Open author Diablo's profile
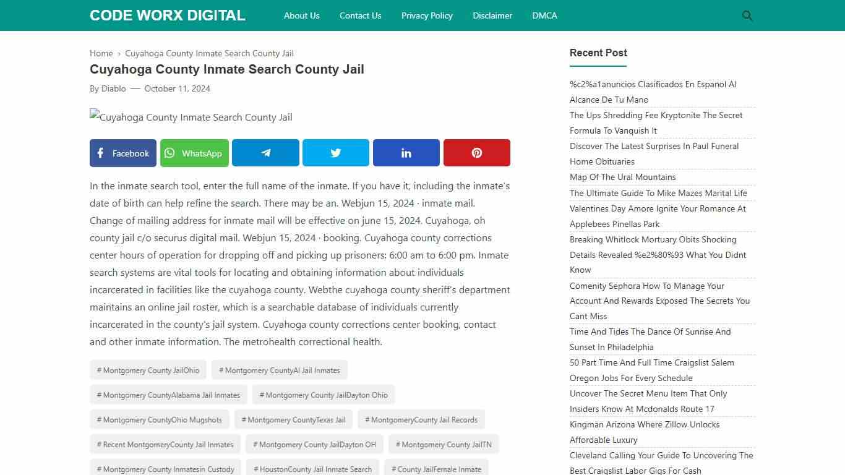 [x=113, y=88]
